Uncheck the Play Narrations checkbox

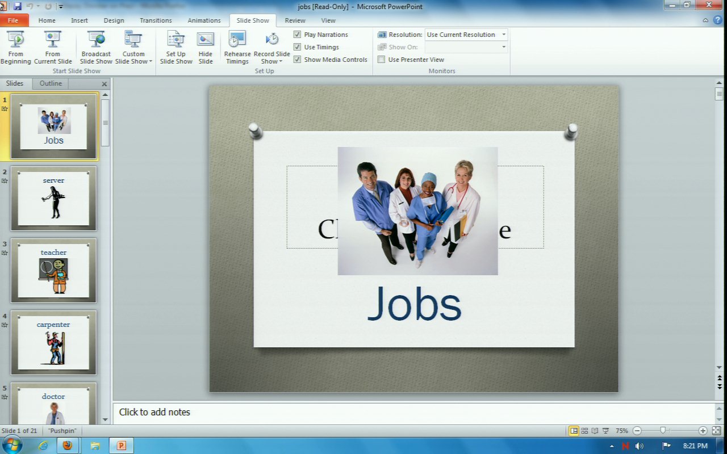pyautogui.click(x=297, y=35)
